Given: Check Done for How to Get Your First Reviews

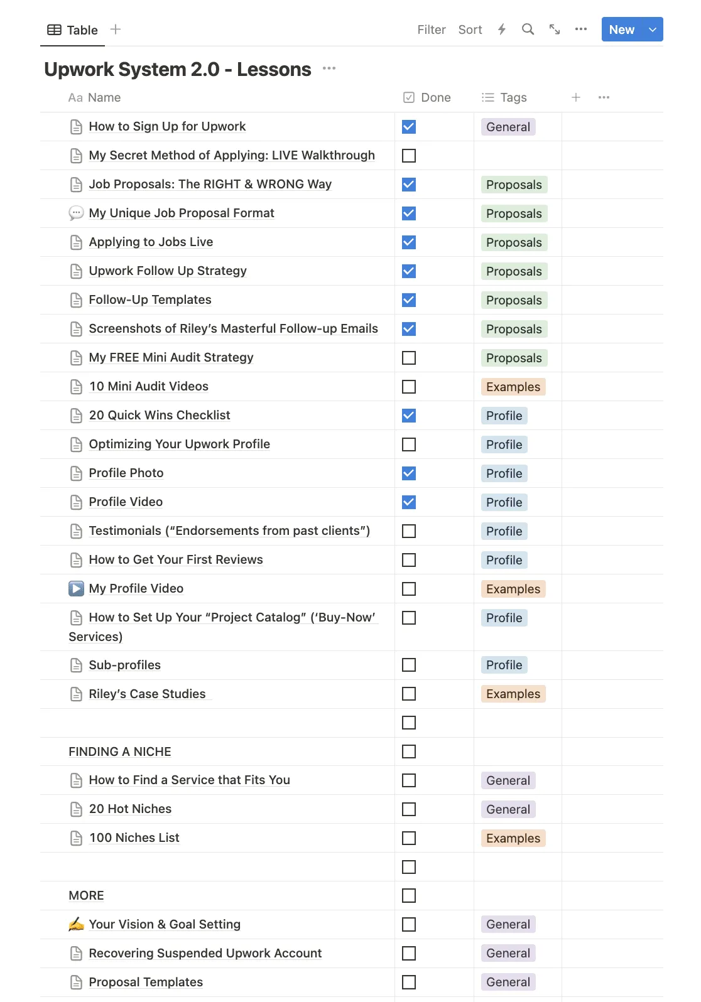Looking at the screenshot, I should click(x=409, y=560).
